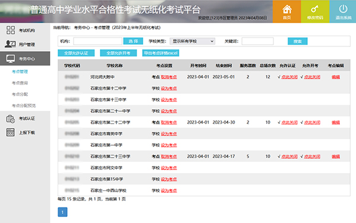Toggle 允许开考 点此关闭 for 第二十二中学
This screenshot has width=356, height=223.
[x=312, y=123]
